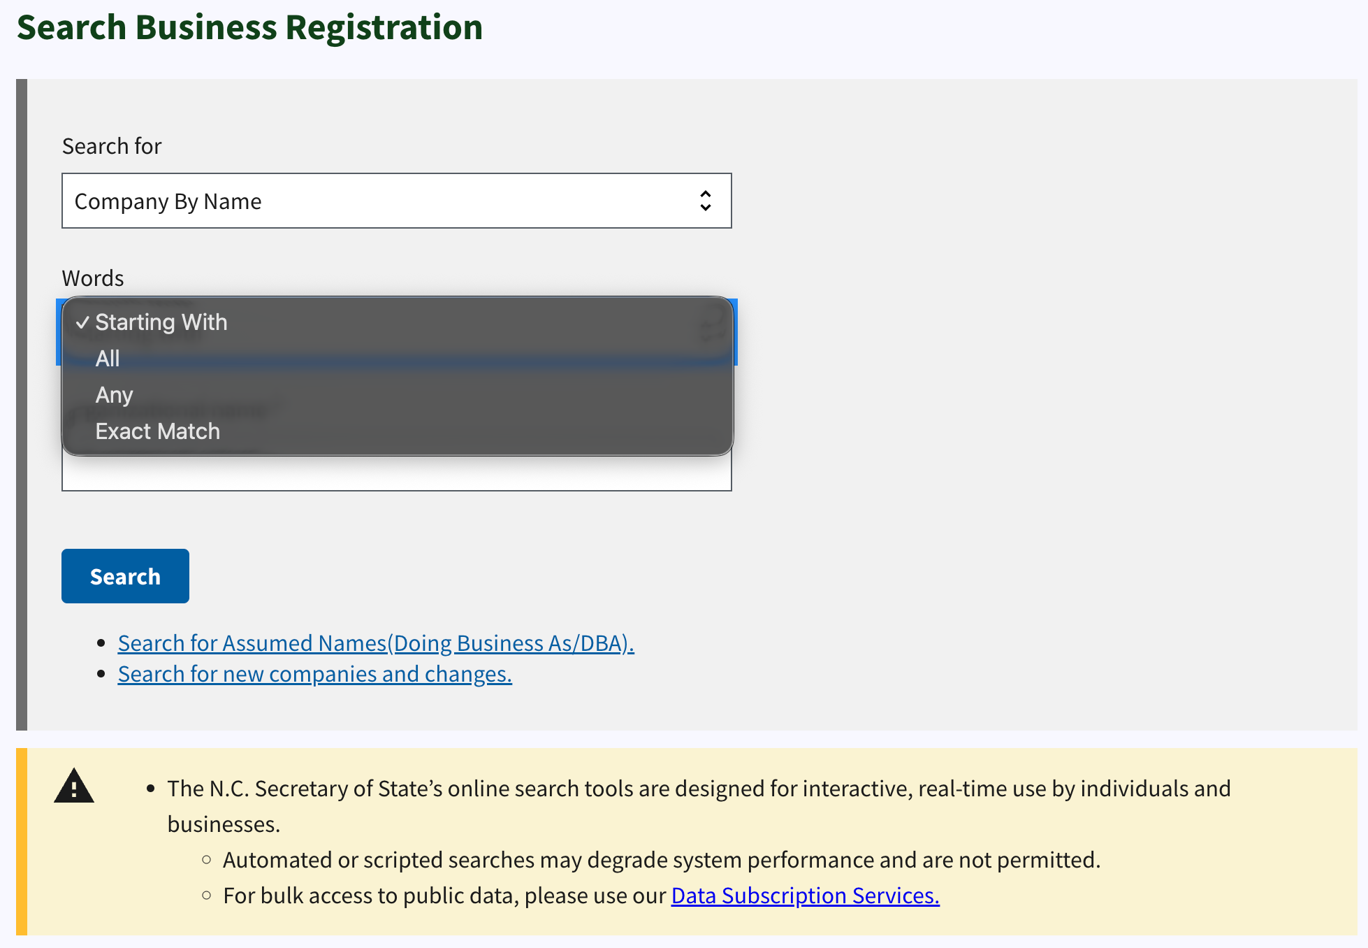Click the Words label

[93, 278]
